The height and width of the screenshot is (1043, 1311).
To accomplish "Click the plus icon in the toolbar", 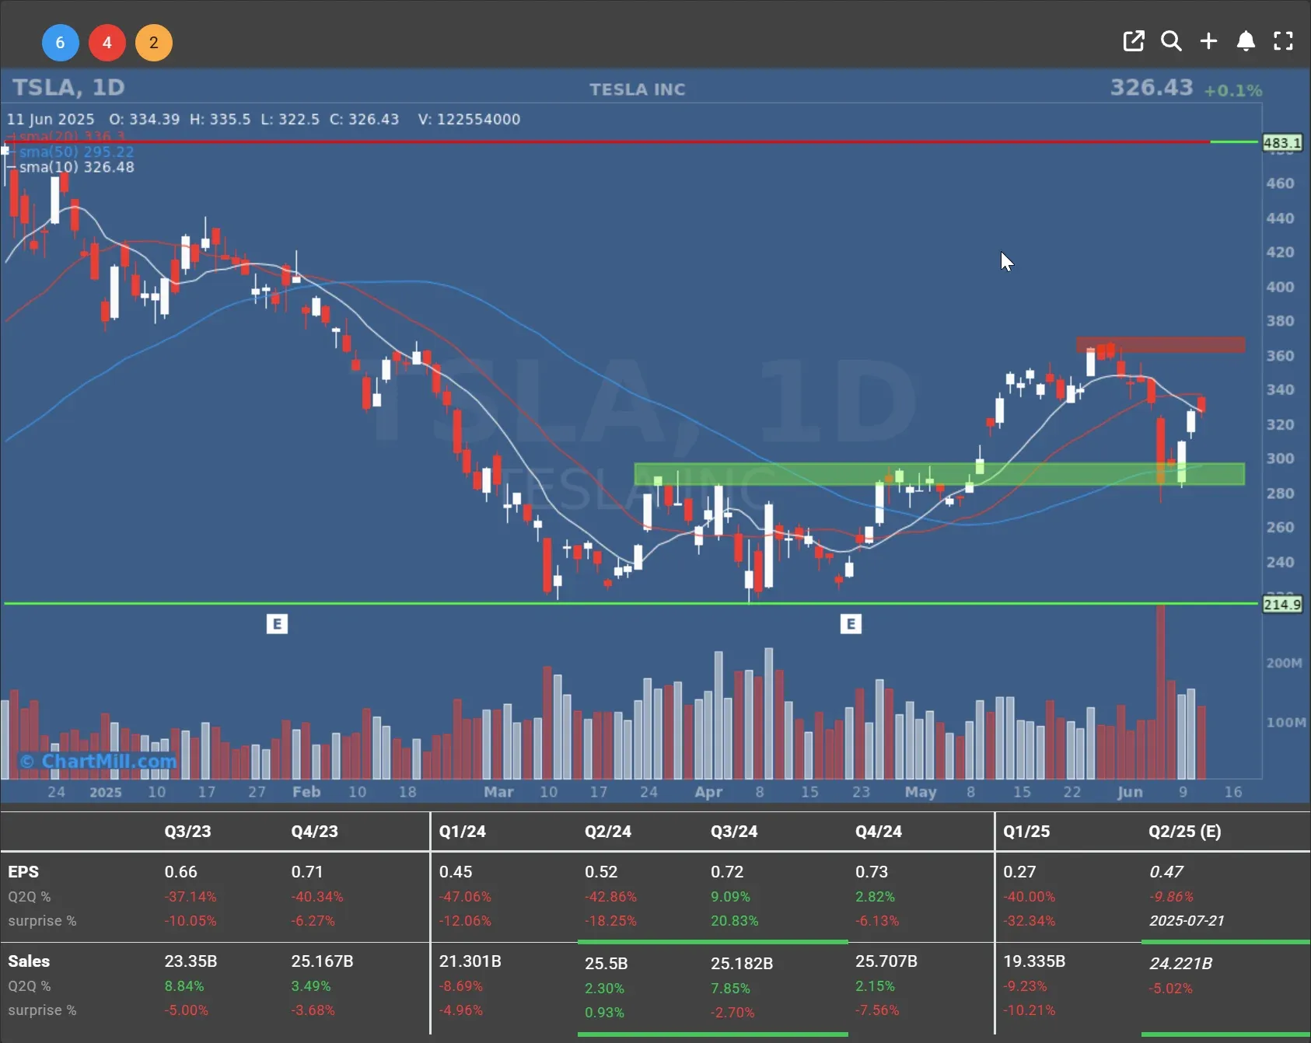I will point(1208,41).
